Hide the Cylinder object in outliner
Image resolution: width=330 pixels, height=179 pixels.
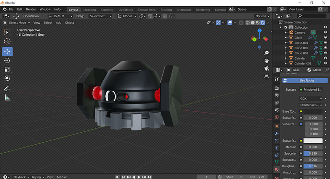[325, 58]
